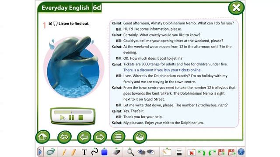This screenshot has width=280, height=157.
Task: Open the contents list button
Action: pos(118,137)
